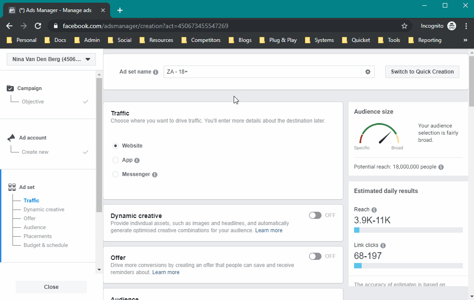Open the Nina Van Den Berg account dropdown
474x300 pixels.
click(x=51, y=59)
